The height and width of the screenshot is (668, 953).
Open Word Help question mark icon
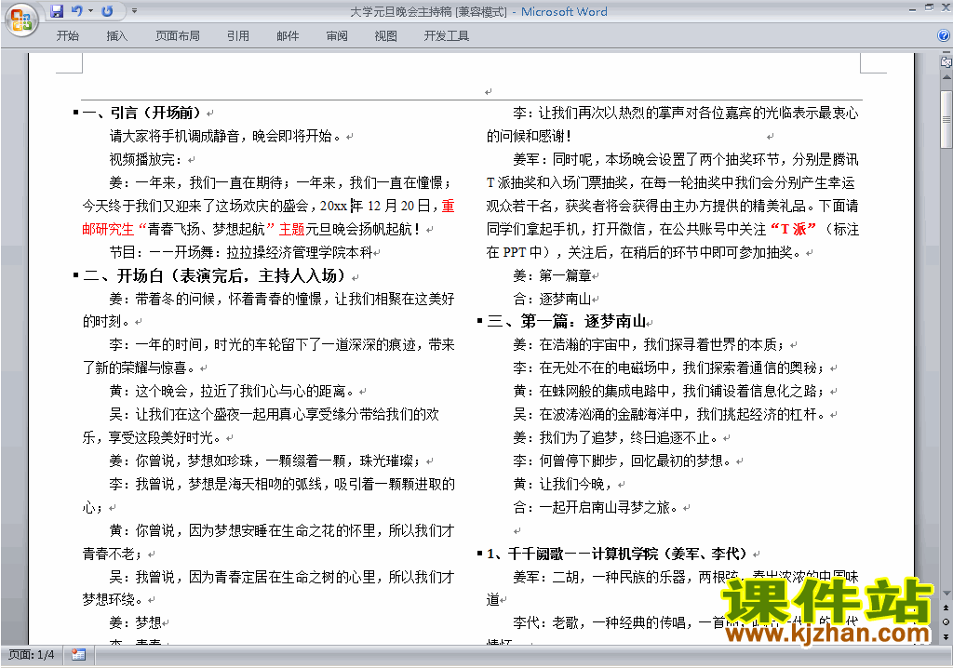(x=944, y=36)
